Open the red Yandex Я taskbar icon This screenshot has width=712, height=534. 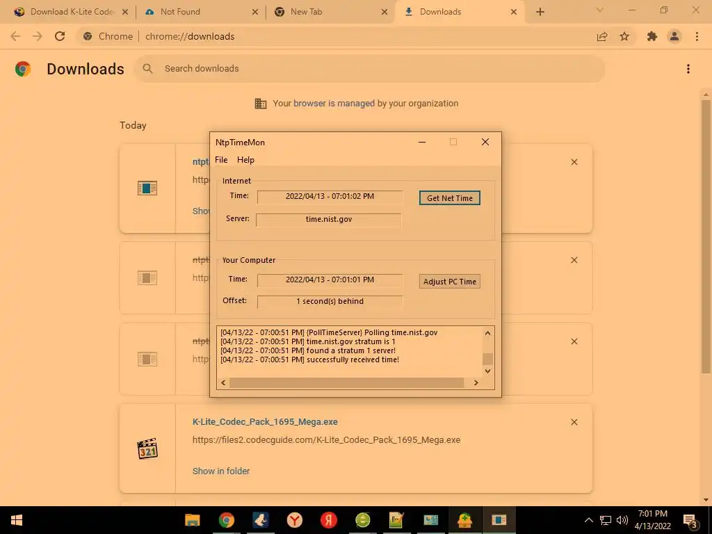tap(328, 520)
